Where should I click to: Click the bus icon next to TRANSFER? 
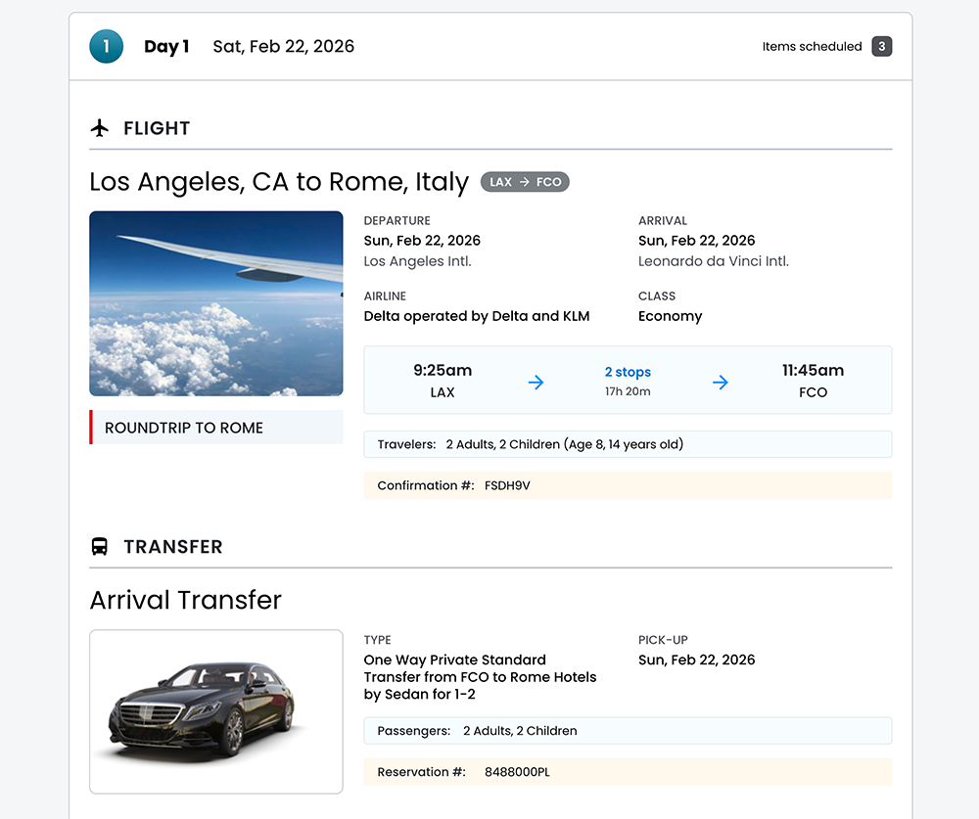99,547
